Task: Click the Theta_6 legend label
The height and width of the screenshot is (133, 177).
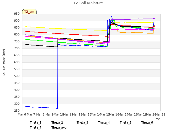Action: coord(147,122)
